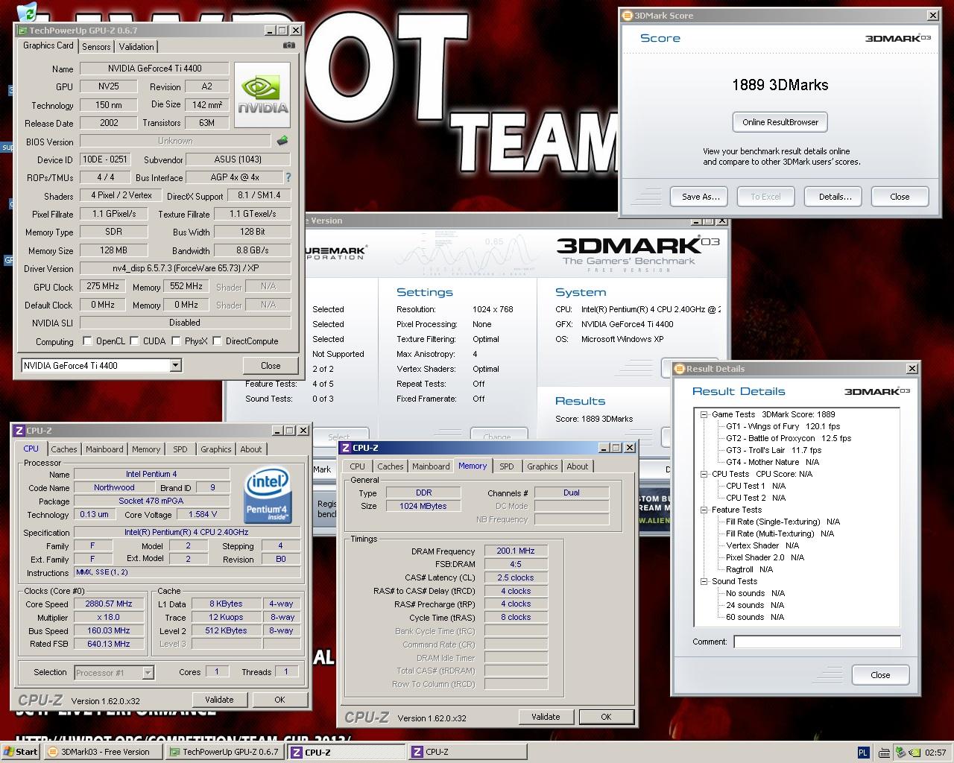
Task: Click the Memory tab in the front CPU-Z window
Action: (x=473, y=466)
